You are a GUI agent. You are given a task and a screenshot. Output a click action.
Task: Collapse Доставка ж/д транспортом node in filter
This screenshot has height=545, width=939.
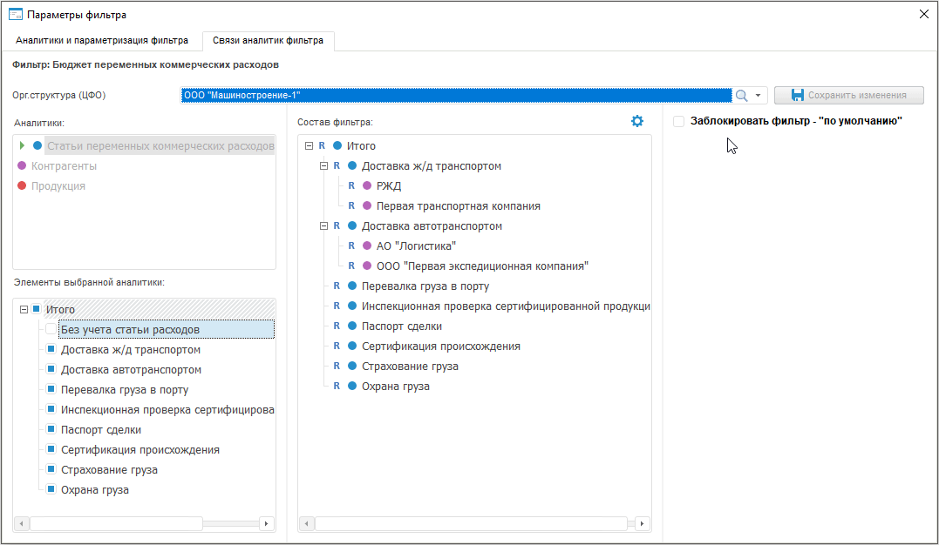tap(323, 166)
